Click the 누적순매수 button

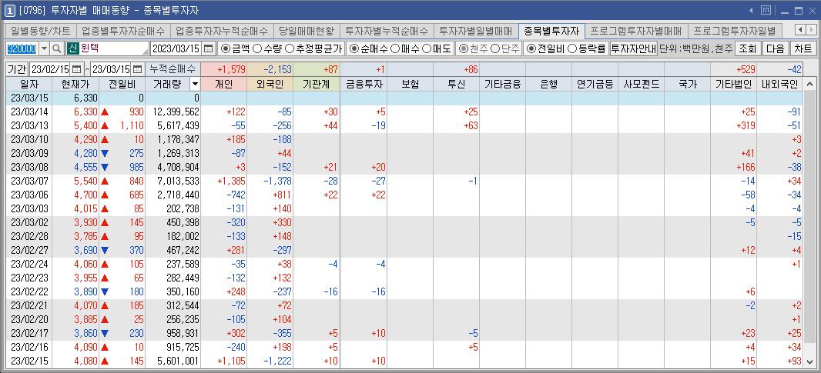click(x=173, y=68)
